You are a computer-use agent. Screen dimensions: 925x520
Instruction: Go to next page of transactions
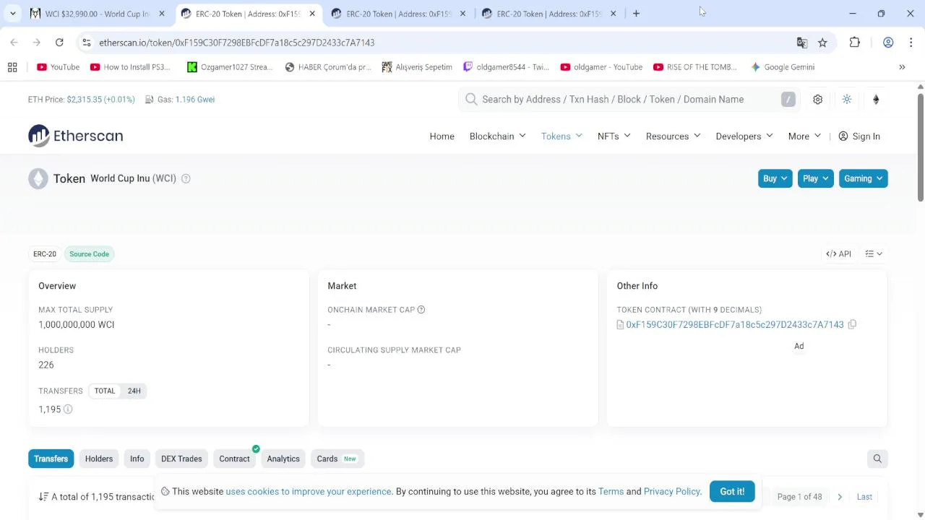coord(840,497)
